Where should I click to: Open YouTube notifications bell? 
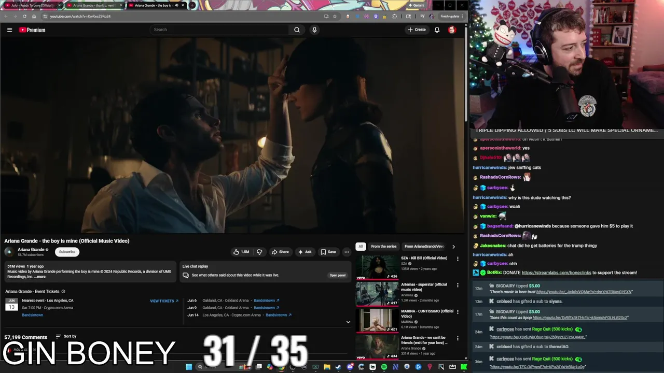click(x=437, y=30)
